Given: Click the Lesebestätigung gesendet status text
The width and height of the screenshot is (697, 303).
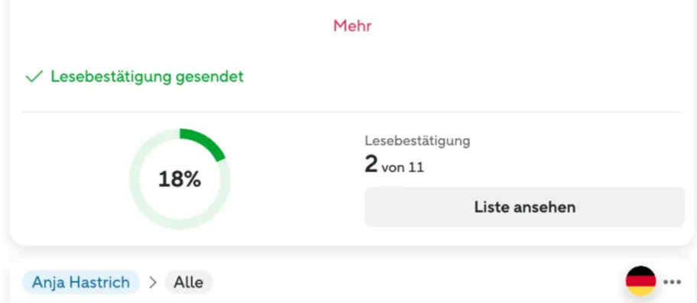Looking at the screenshot, I should pyautogui.click(x=148, y=77).
